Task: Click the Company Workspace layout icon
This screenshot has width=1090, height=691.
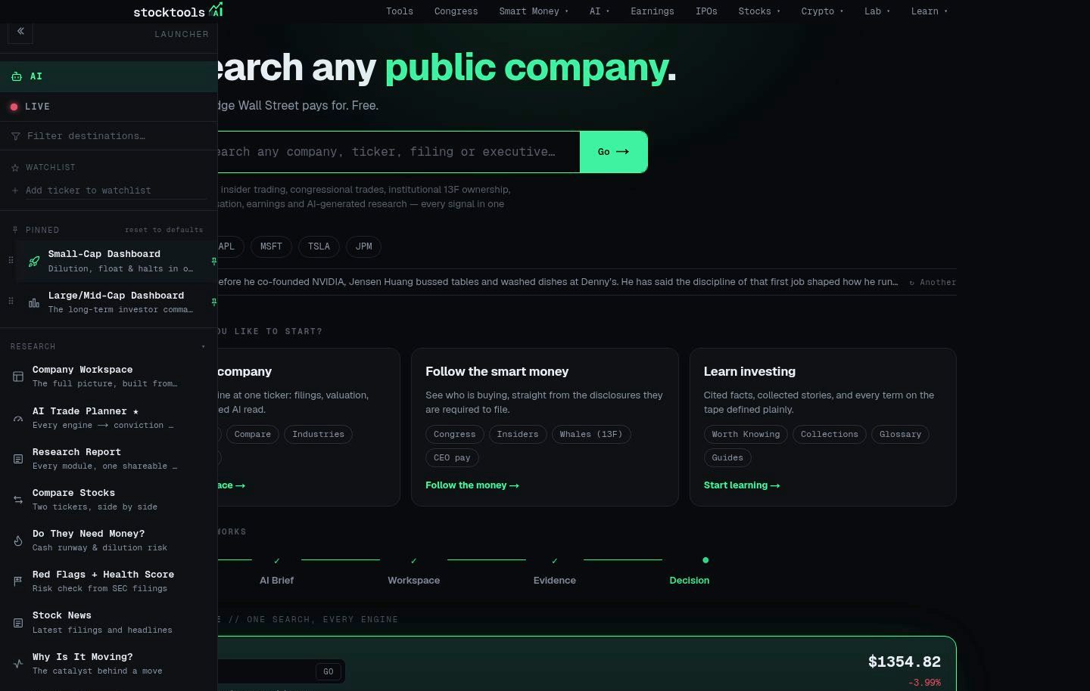Action: tap(18, 376)
